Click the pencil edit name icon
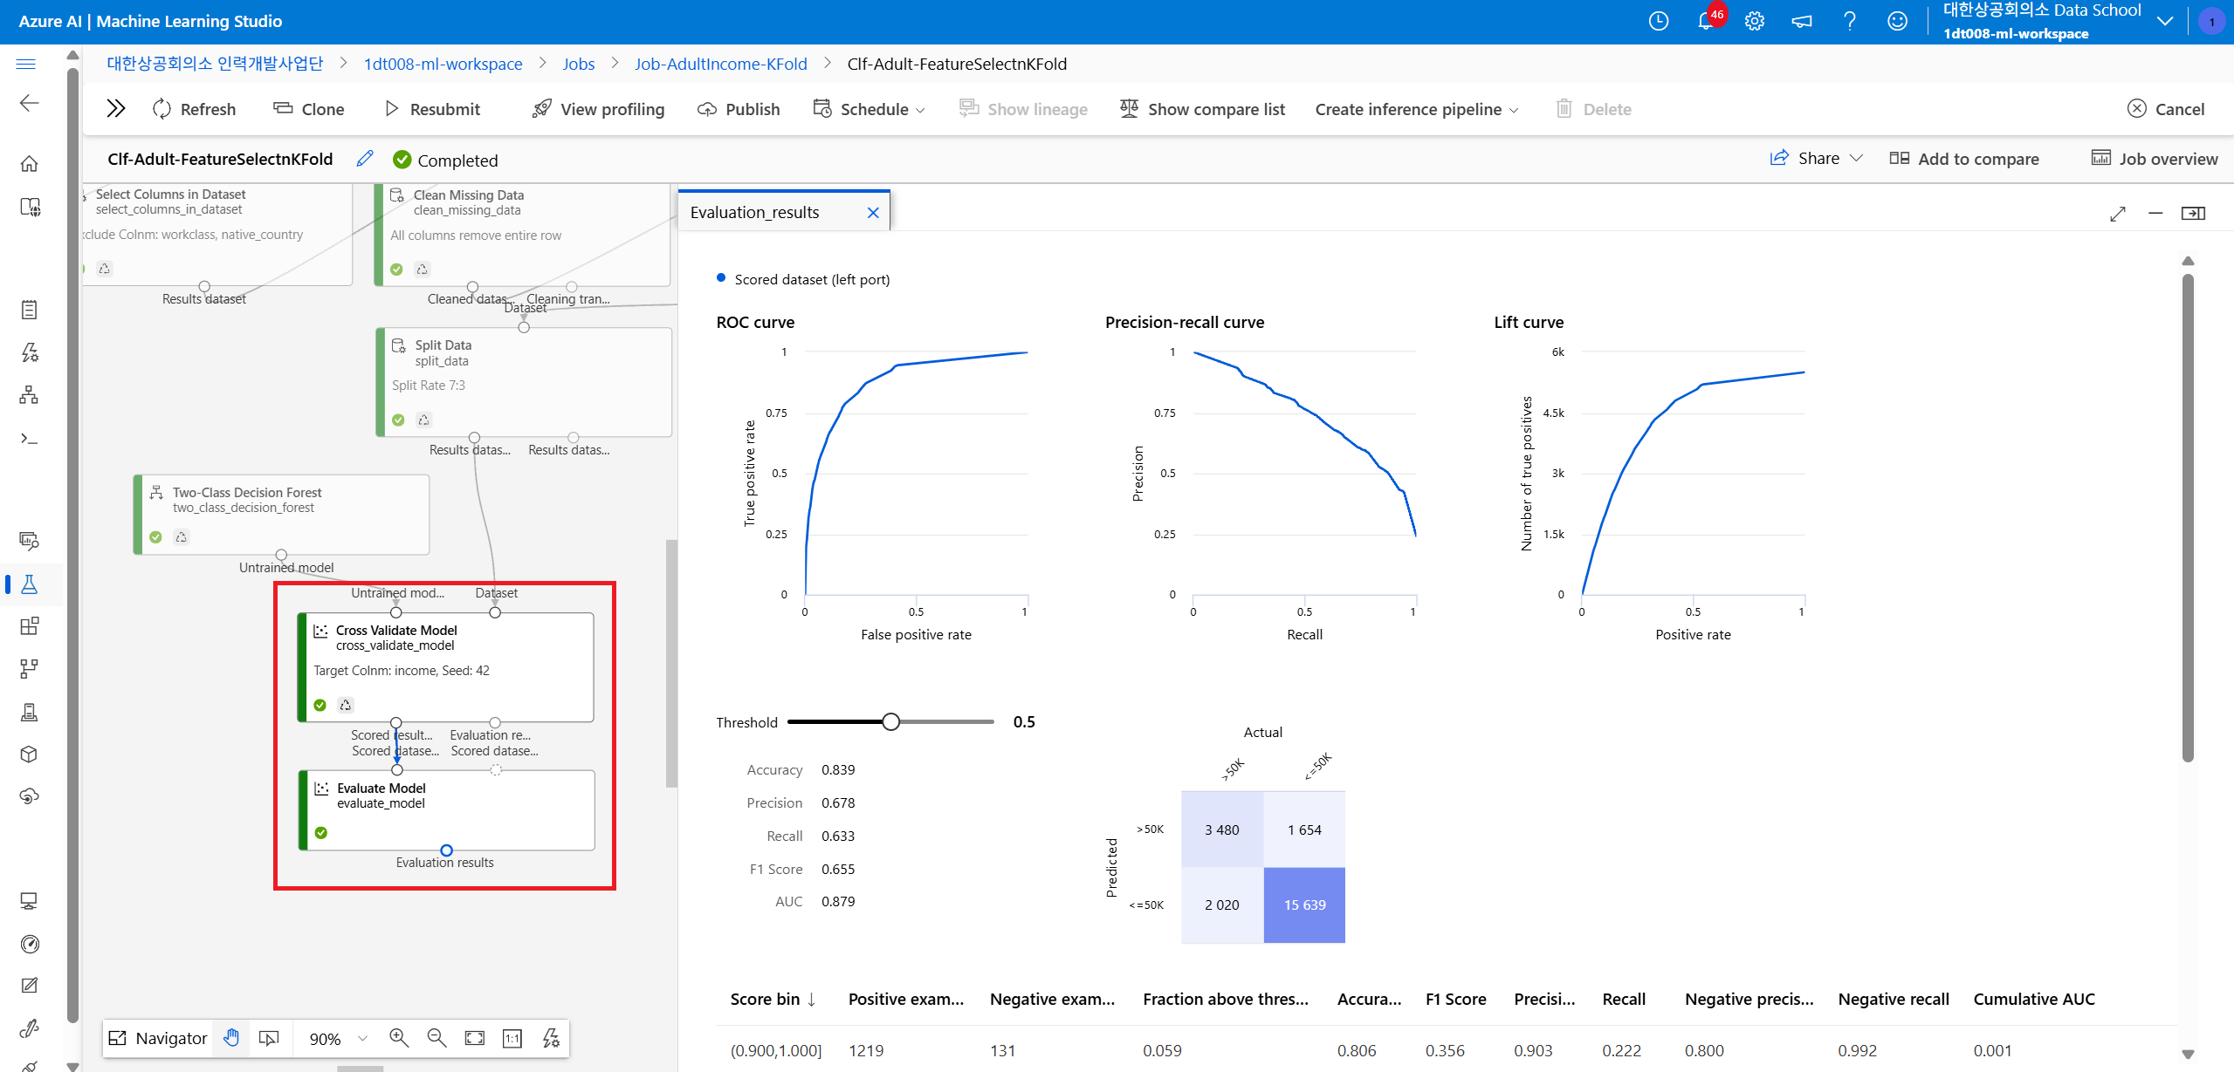2234x1072 pixels. (365, 159)
